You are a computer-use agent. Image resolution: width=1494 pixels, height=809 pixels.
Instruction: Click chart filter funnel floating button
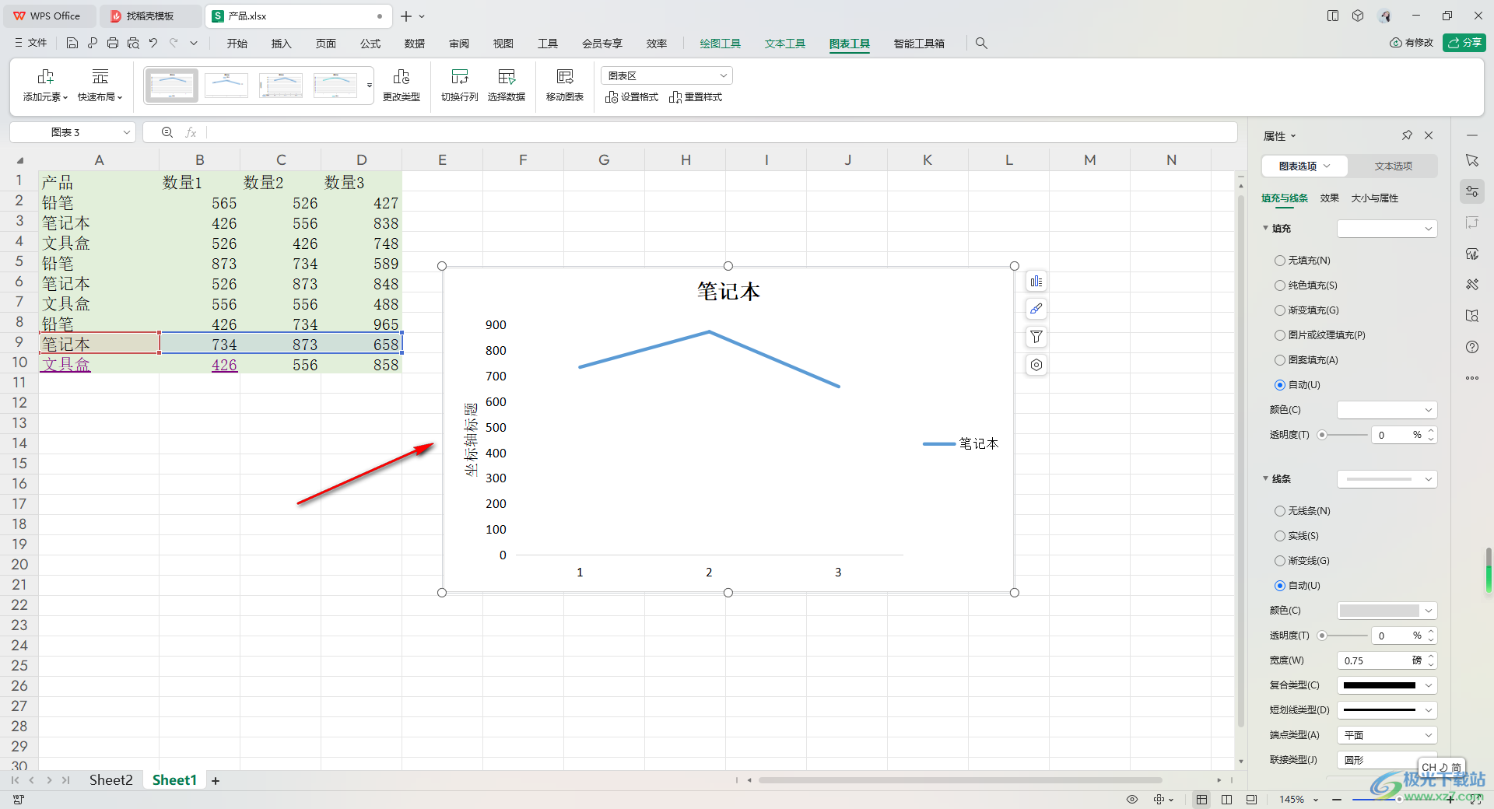[1036, 337]
